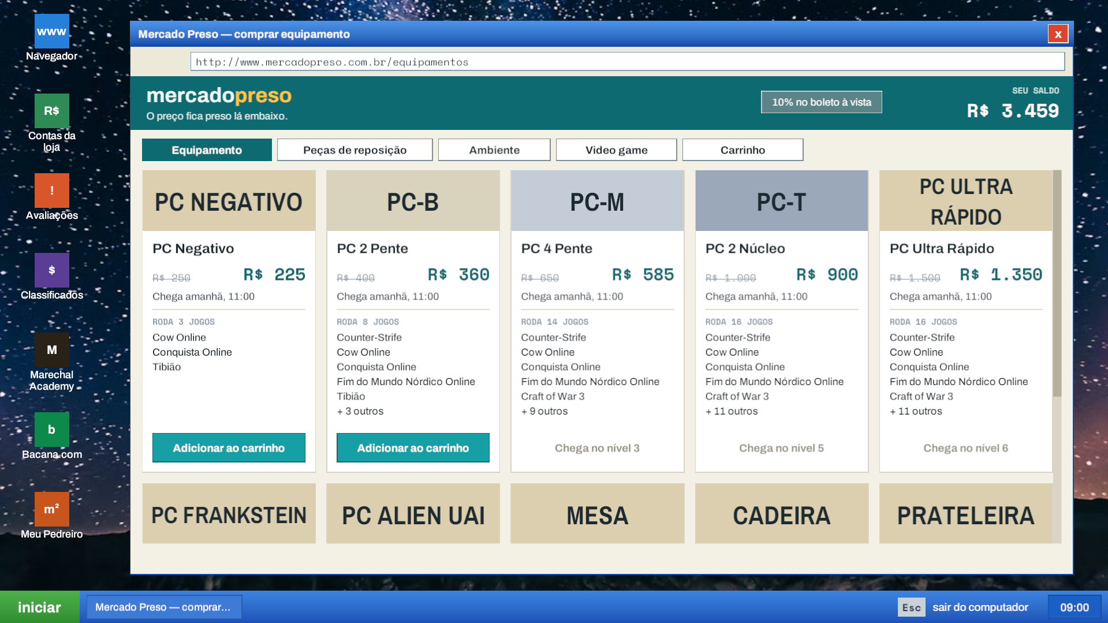The image size is (1108, 623).
Task: Select the Mercado Preso taskbar item
Action: [x=164, y=607]
